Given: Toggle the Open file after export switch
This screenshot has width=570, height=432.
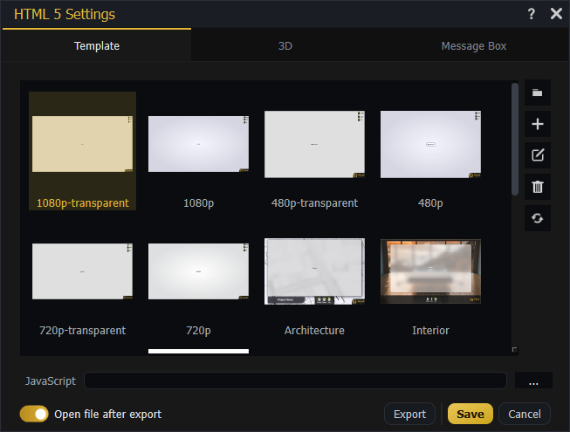Looking at the screenshot, I should [34, 414].
